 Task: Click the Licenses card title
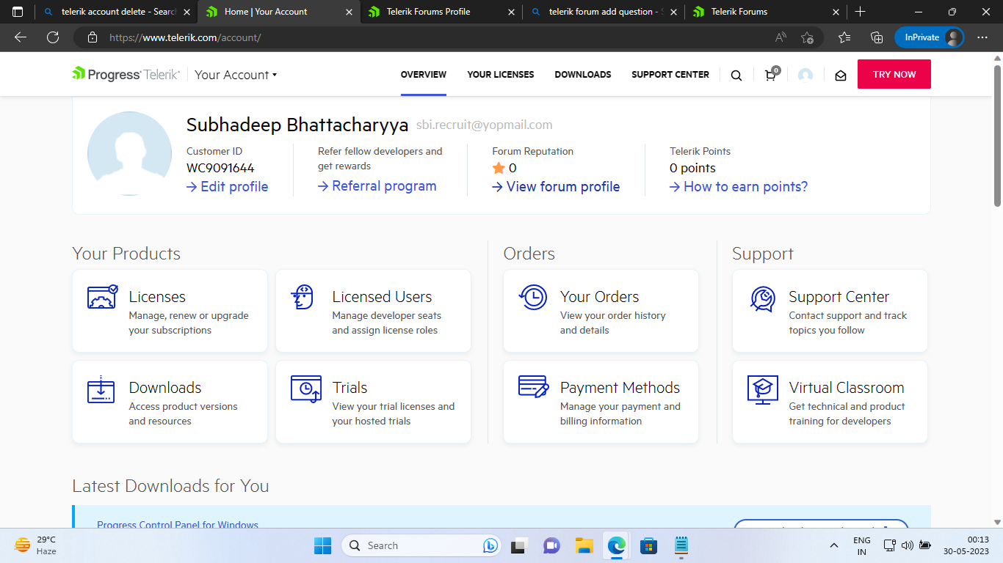coord(157,297)
